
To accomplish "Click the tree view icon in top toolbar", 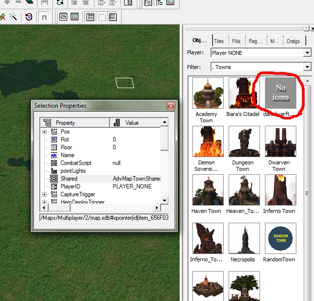I will [x=159, y=2].
